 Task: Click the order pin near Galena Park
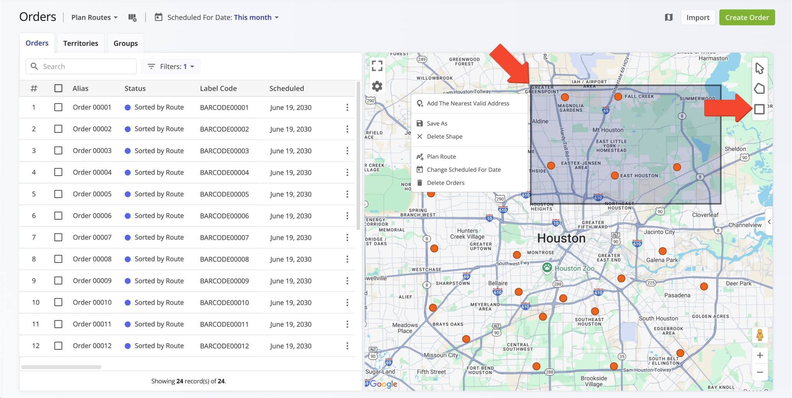coord(663,251)
